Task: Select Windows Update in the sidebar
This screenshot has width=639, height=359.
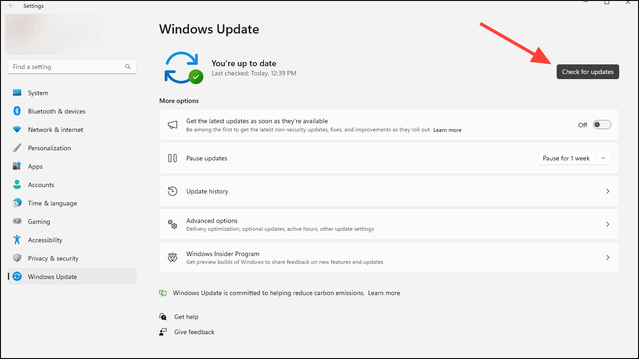Action: (52, 276)
